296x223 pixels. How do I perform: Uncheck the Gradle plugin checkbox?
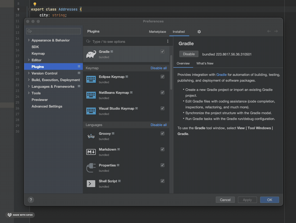(162, 52)
